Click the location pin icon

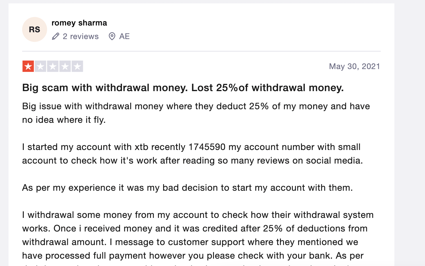click(112, 36)
